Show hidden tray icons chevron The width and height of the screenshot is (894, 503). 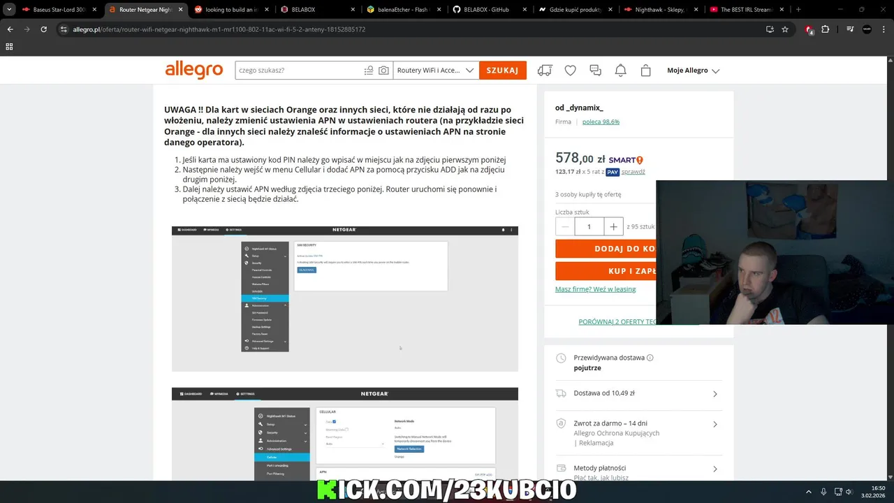point(809,492)
